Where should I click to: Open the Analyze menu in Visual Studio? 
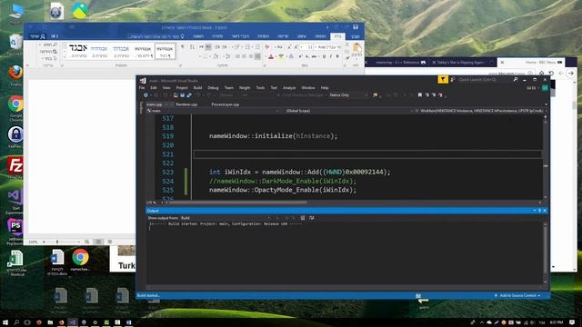pos(289,88)
